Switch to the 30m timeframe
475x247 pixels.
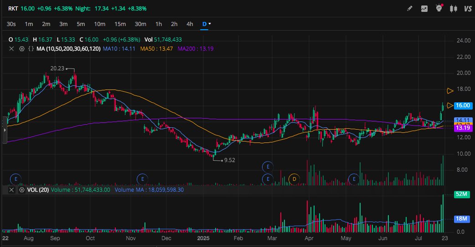[x=140, y=24]
